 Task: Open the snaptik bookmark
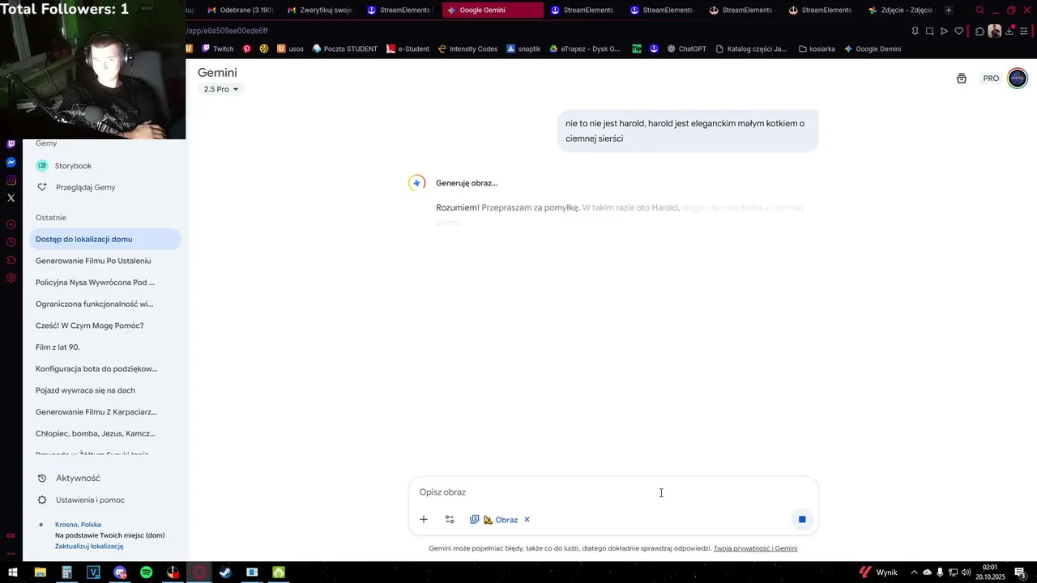tap(523, 49)
